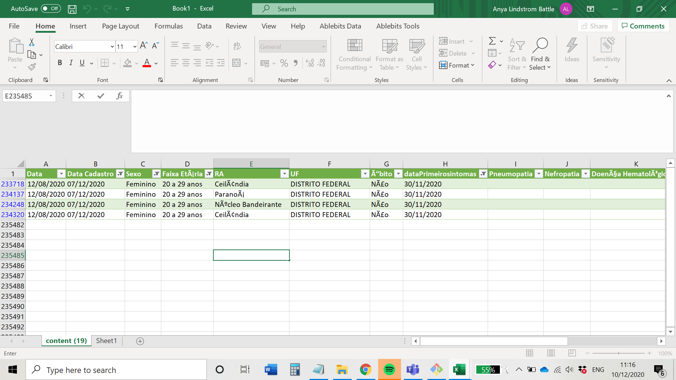The width and height of the screenshot is (676, 380).
Task: Toggle the AutoSave switch
Action: (x=51, y=8)
